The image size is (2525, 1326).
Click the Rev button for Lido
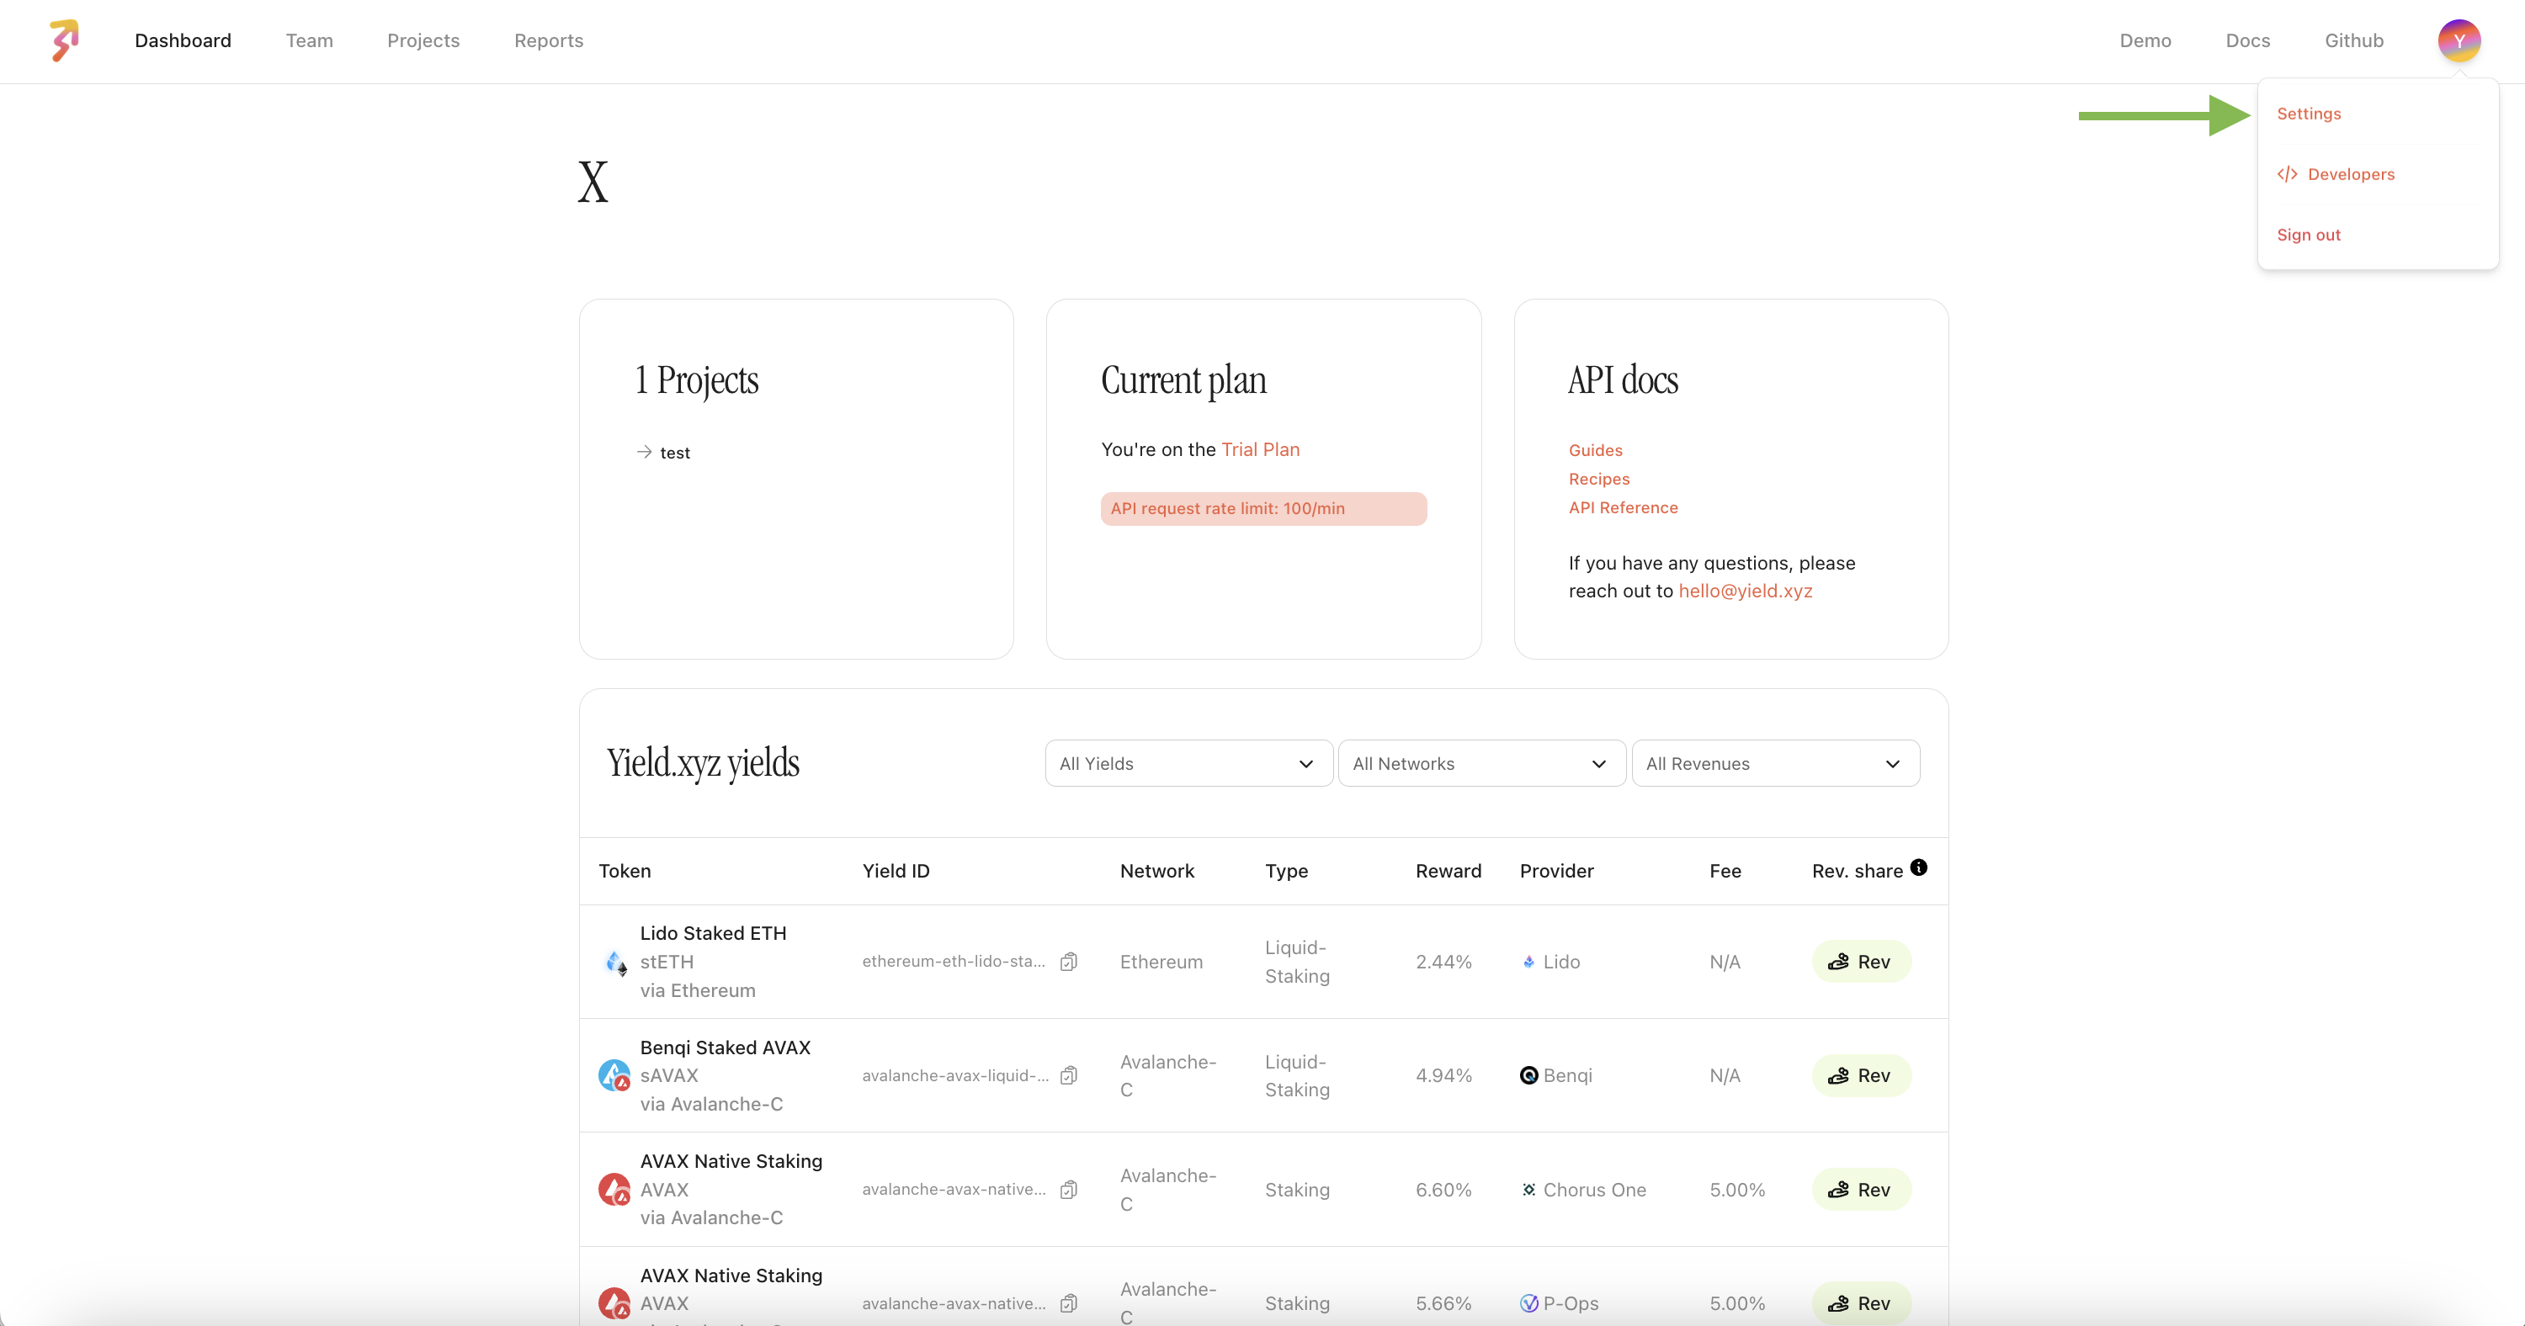1860,962
